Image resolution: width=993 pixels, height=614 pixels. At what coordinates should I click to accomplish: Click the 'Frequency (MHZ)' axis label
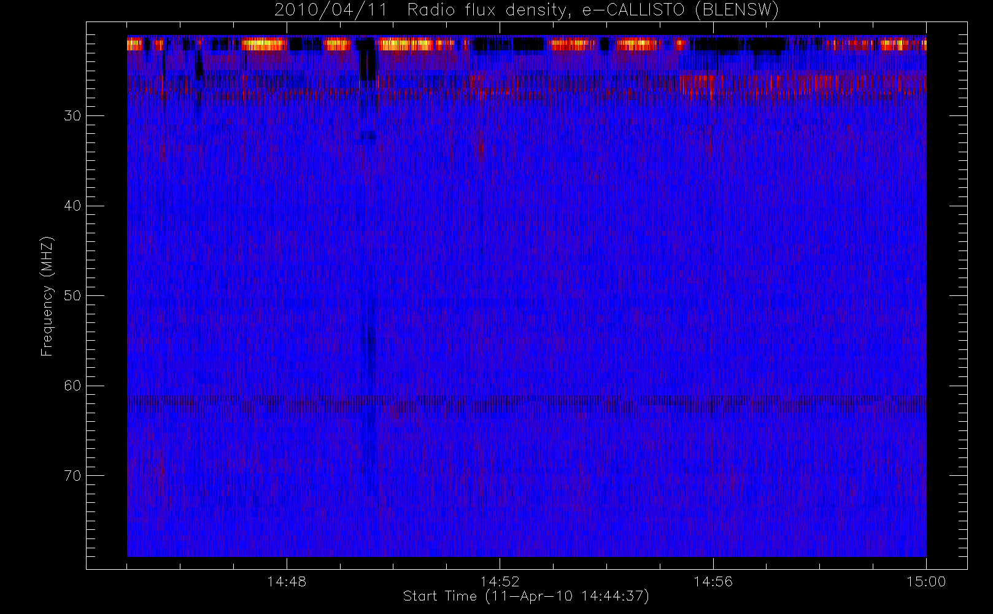pyautogui.click(x=47, y=296)
